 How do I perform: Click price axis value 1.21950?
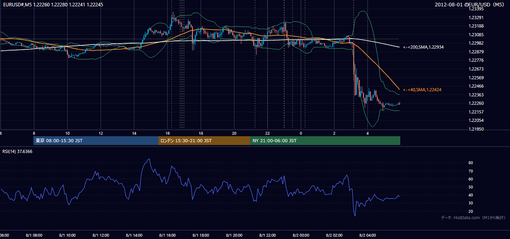476,129
